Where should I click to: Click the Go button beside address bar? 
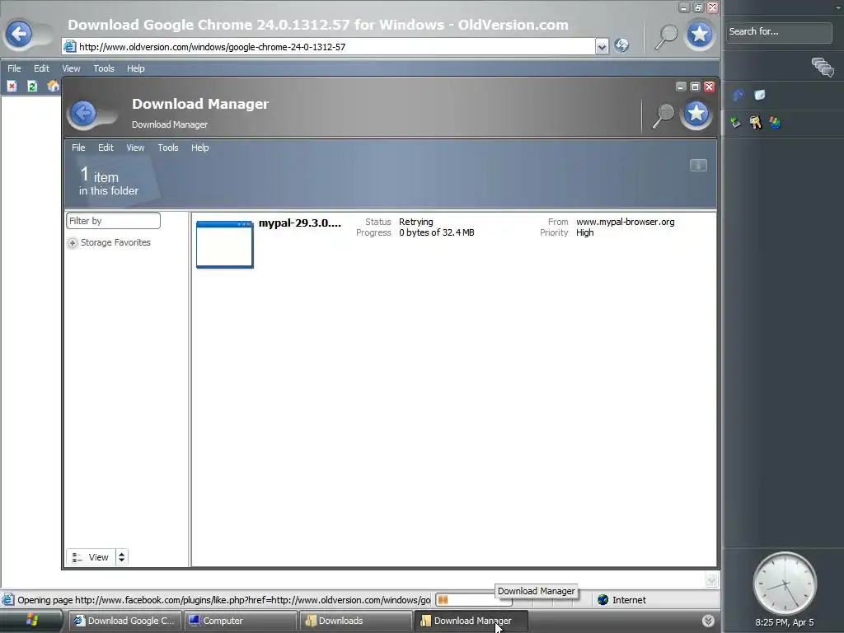(621, 46)
